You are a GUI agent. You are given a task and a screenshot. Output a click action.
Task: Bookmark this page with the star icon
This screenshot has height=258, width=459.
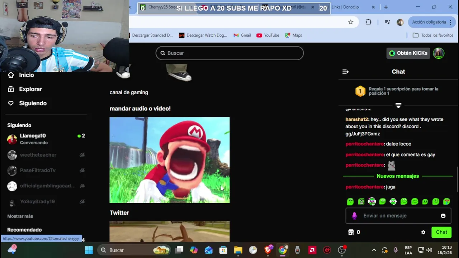(x=351, y=22)
